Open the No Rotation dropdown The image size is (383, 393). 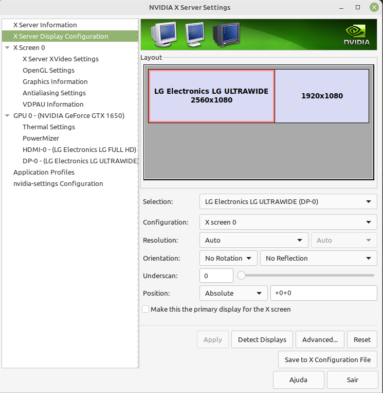coord(228,258)
